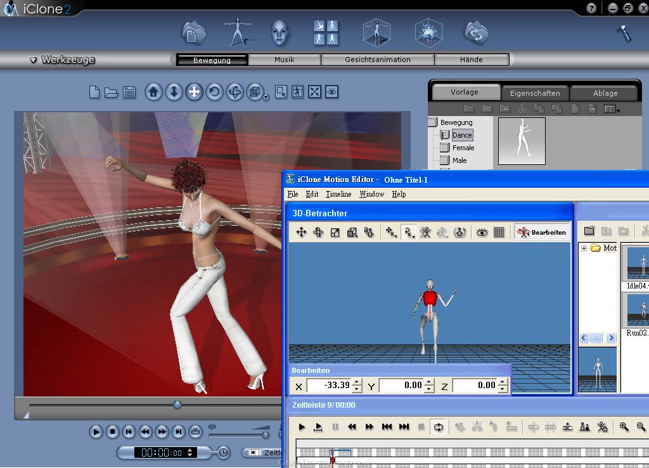649x468 pixels.
Task: Select the rotate camera icon above the viewport
Action: point(215,91)
